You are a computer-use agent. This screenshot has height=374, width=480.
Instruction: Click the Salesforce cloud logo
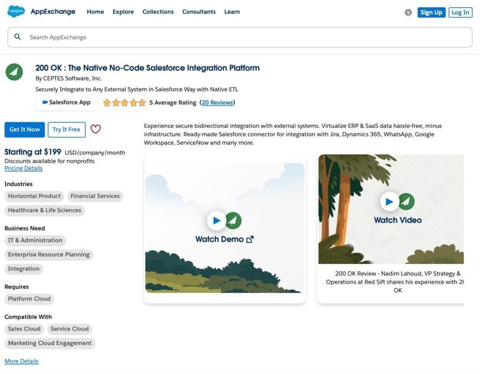point(16,11)
